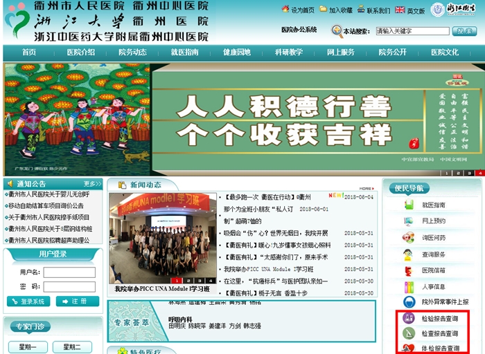
Task: Open 网上预约 computer icon
Action: [x=409, y=221]
